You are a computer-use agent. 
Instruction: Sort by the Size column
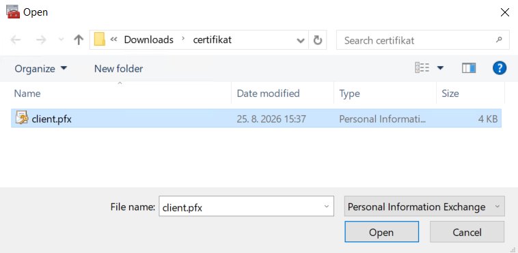[x=470, y=93]
